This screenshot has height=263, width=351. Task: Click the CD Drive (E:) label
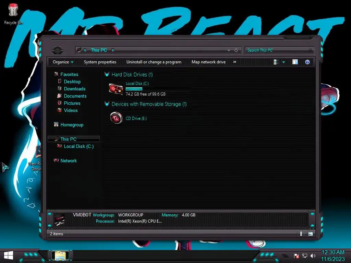[x=136, y=118]
